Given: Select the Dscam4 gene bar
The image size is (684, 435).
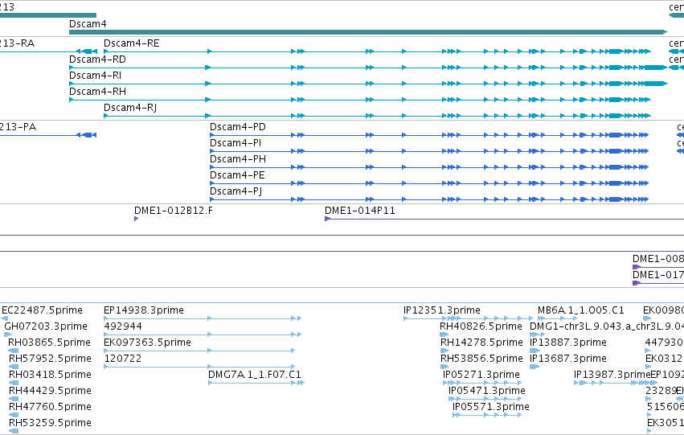Looking at the screenshot, I should pos(368,32).
